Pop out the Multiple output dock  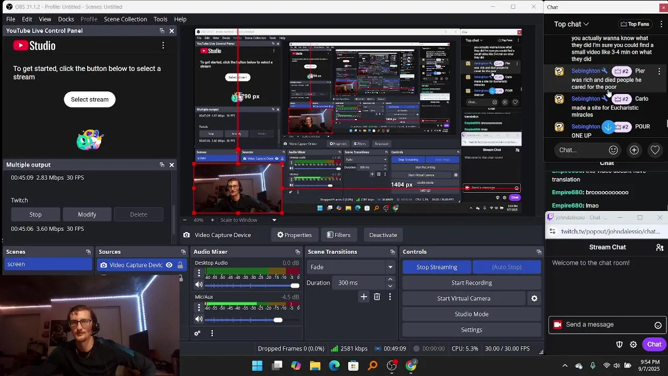(162, 164)
